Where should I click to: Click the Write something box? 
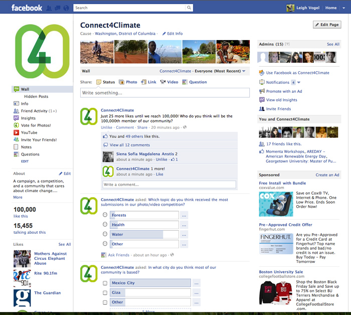165,93
